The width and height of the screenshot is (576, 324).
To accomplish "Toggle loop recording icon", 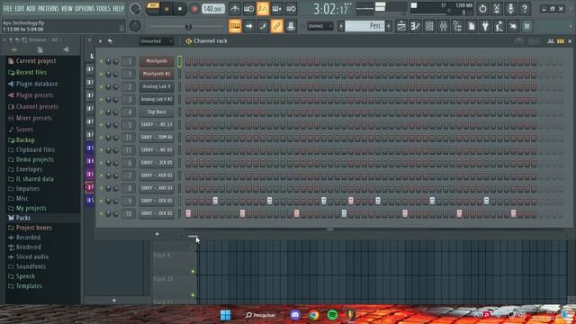I will [x=291, y=8].
